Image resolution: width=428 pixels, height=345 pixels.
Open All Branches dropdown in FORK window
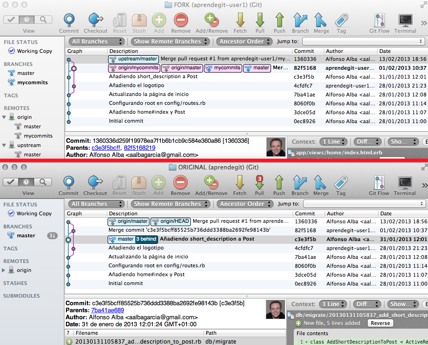[97, 42]
